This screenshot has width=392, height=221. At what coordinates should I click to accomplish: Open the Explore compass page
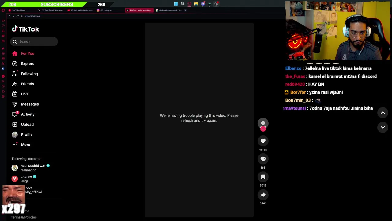point(23,64)
